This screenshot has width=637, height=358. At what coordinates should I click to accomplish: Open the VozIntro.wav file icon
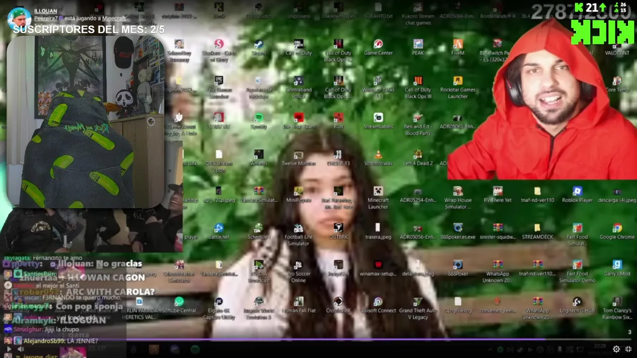pyautogui.click(x=378, y=158)
